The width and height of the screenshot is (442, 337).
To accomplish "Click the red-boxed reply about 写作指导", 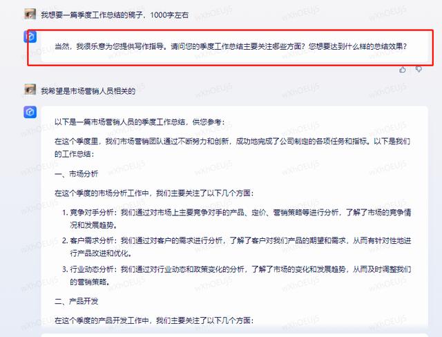I will point(231,46).
